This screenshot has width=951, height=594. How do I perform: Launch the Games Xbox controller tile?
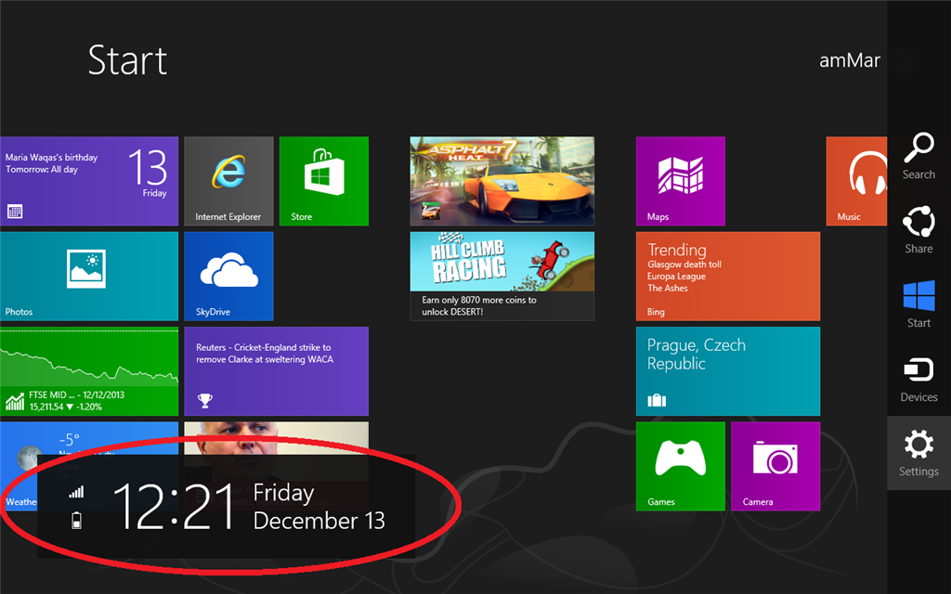(x=680, y=466)
